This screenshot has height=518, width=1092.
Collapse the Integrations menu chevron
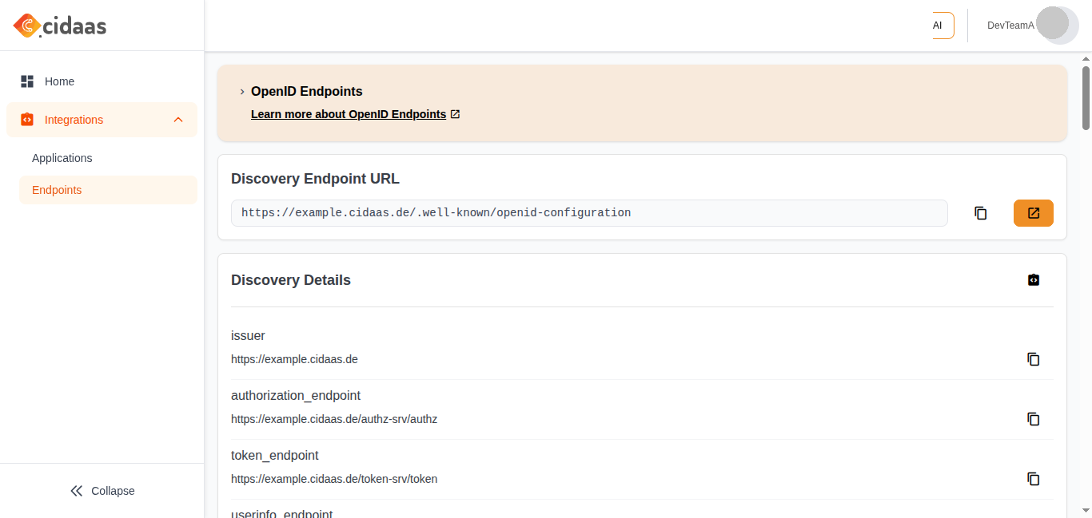[178, 120]
